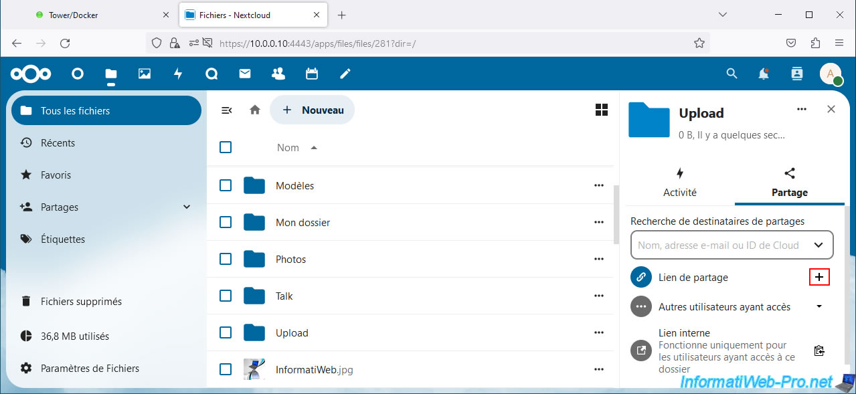856x394 pixels.
Task: Create a new share link with plus
Action: click(819, 277)
